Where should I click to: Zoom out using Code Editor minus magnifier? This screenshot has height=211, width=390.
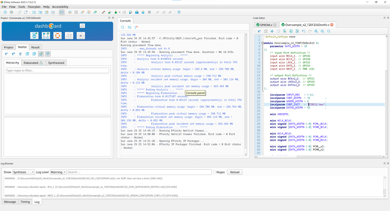tap(322, 31)
